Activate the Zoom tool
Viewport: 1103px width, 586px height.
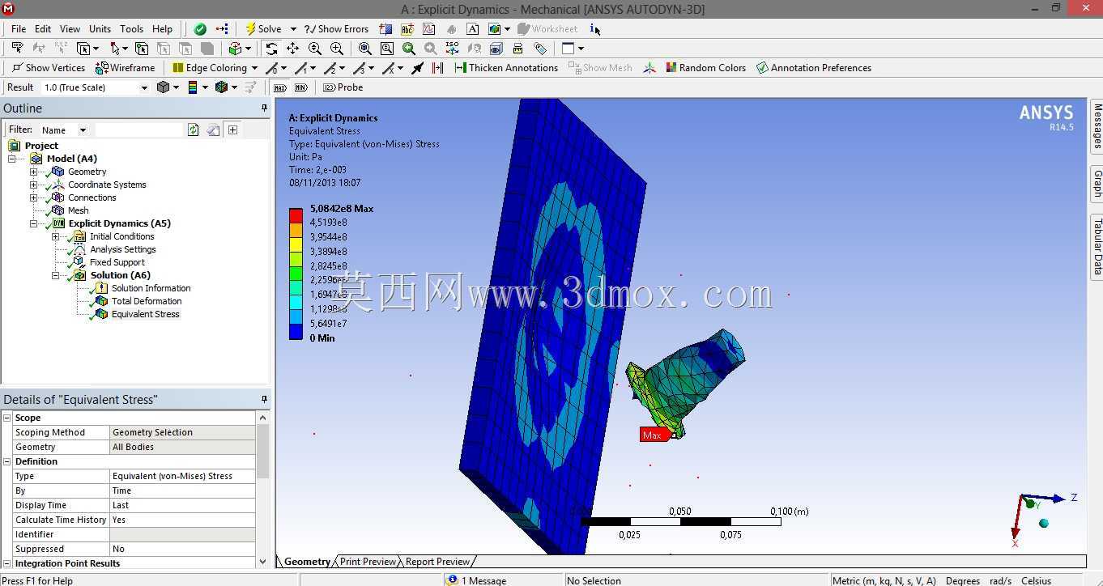point(315,49)
